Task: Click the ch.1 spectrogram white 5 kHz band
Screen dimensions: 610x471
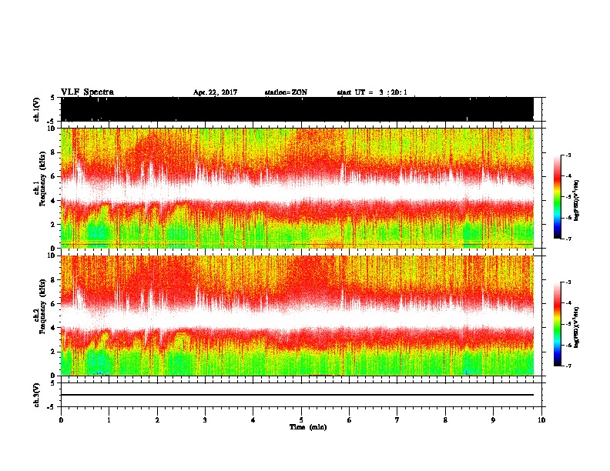Action: pyautogui.click(x=297, y=191)
